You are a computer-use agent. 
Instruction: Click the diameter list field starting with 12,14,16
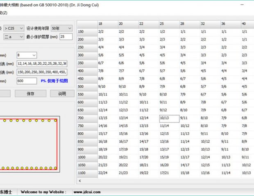[42, 64]
